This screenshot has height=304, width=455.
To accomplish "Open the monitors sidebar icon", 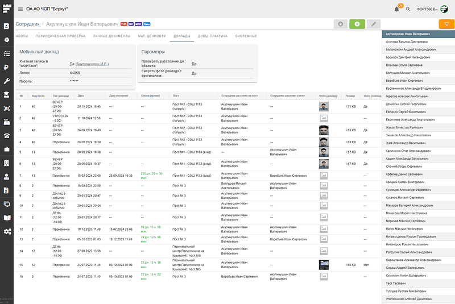I will pos(7,204).
